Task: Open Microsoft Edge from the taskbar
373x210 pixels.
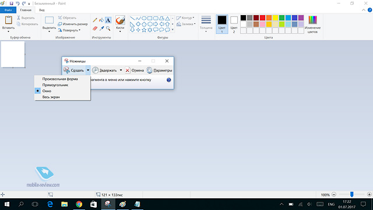Action: pyautogui.click(x=50, y=204)
